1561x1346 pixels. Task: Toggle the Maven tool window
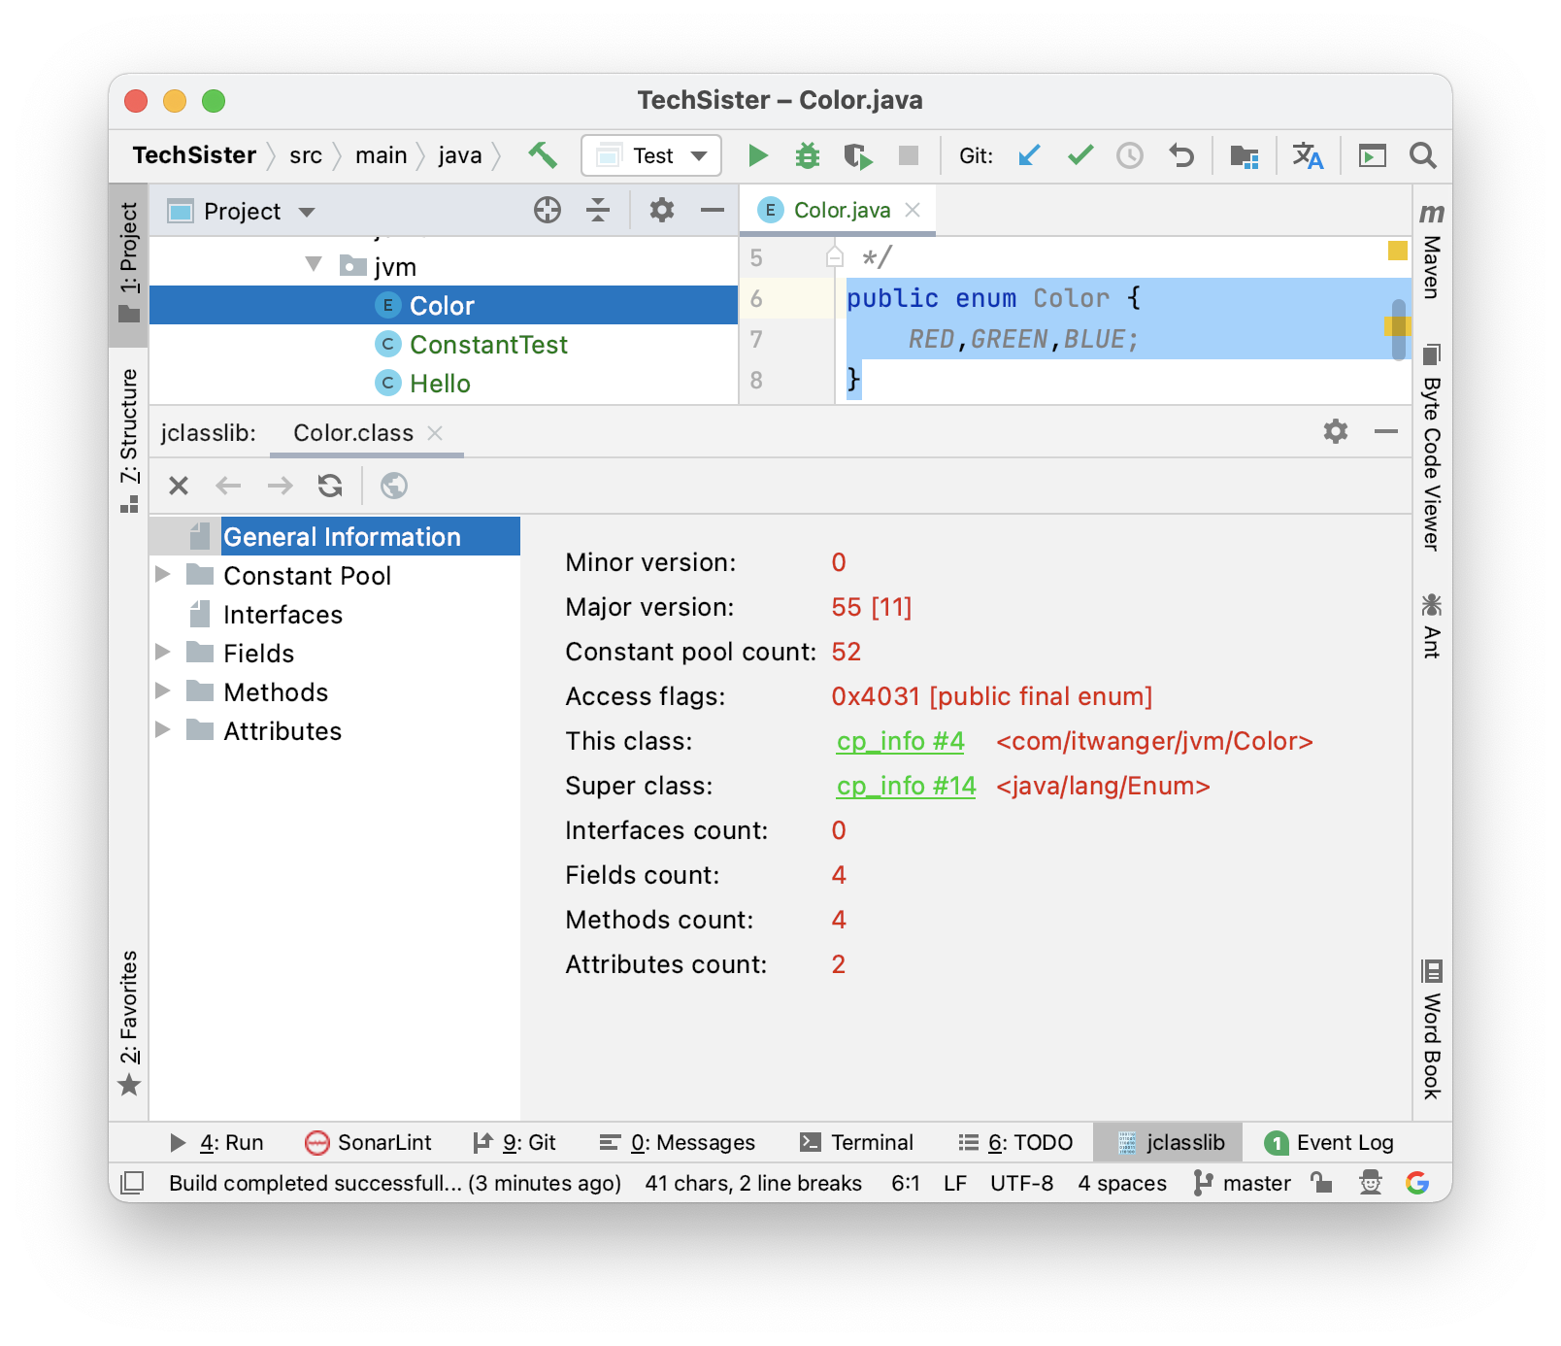click(1431, 251)
